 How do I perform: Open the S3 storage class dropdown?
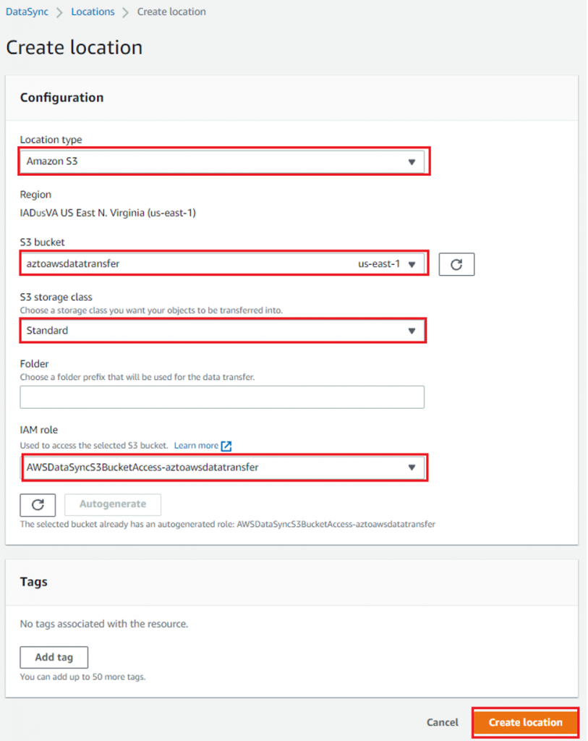pos(217,331)
